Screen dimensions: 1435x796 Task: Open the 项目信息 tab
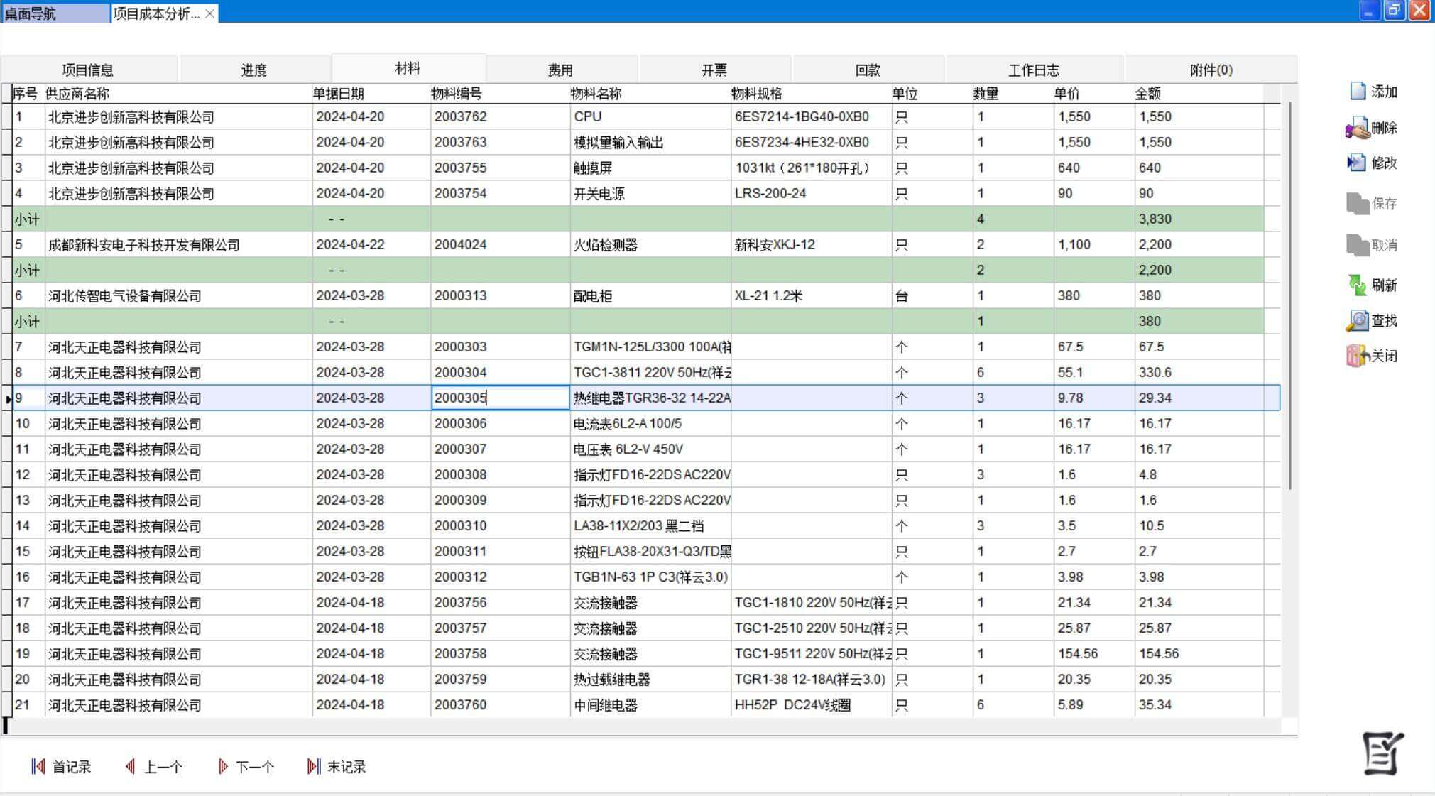tap(88, 70)
